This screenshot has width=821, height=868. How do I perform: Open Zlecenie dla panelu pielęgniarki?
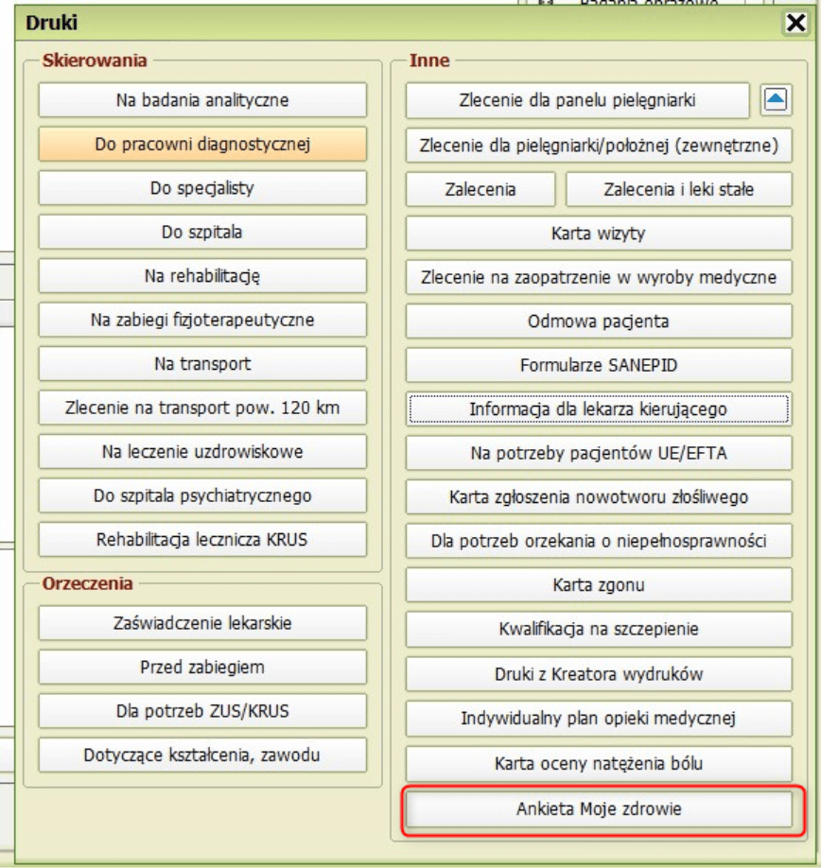(578, 100)
